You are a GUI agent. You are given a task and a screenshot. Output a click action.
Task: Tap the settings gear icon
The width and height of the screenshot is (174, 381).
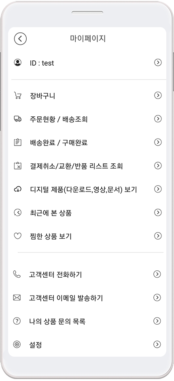[x=17, y=344]
